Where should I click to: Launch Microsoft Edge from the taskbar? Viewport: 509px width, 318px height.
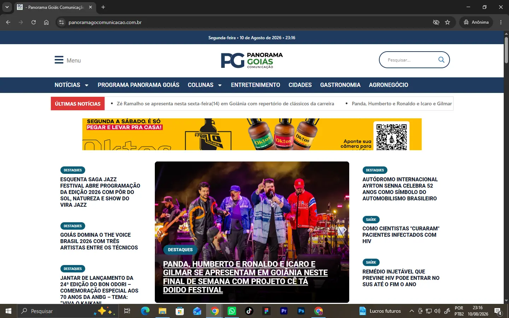point(145,311)
